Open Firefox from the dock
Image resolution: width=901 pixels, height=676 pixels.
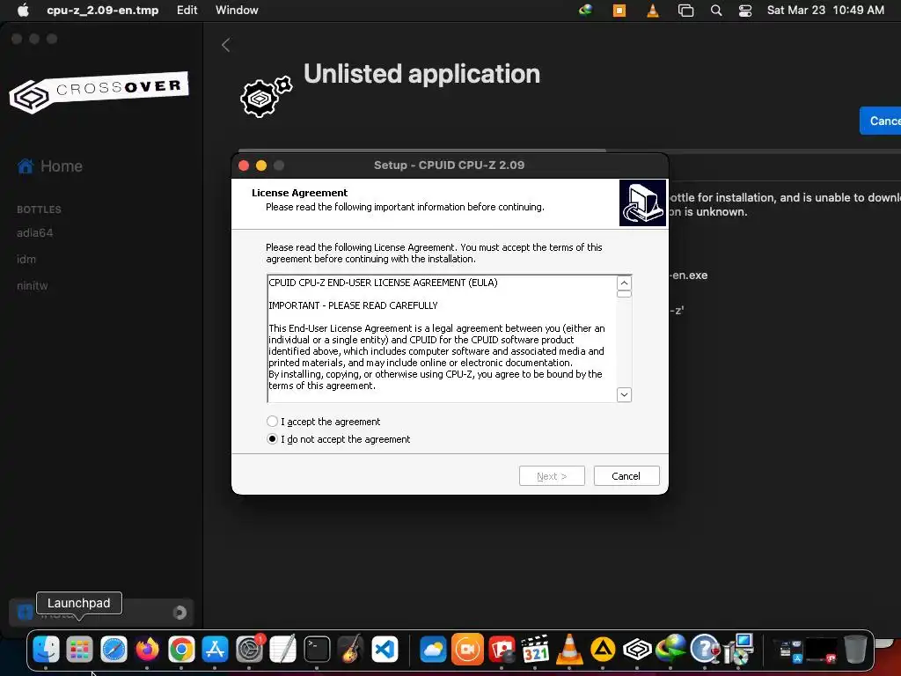point(147,650)
